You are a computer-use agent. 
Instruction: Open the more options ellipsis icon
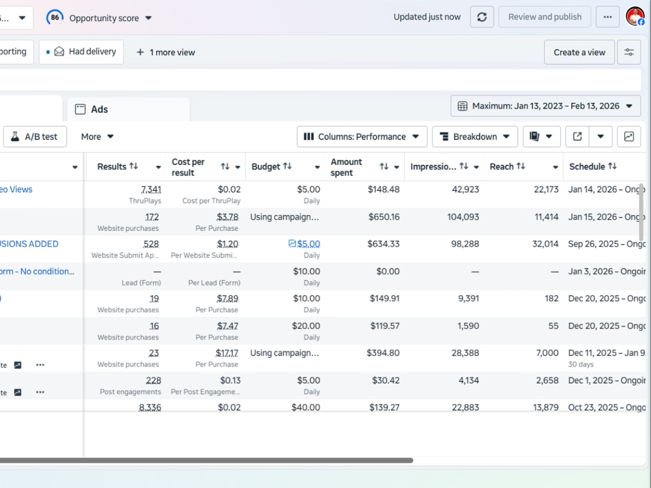tap(608, 16)
